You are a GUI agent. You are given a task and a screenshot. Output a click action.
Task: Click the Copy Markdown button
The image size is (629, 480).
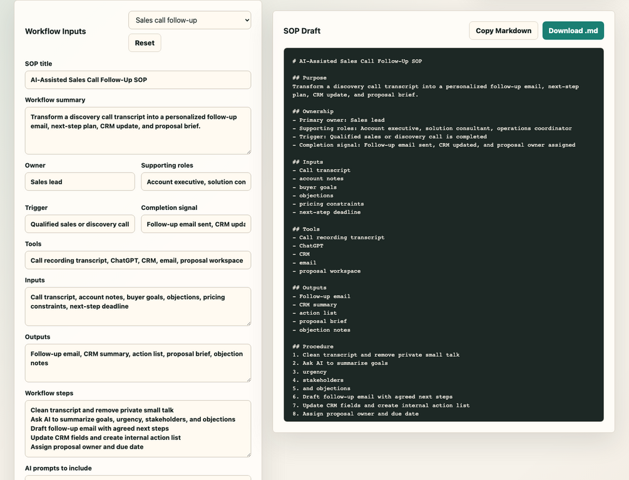pyautogui.click(x=503, y=31)
